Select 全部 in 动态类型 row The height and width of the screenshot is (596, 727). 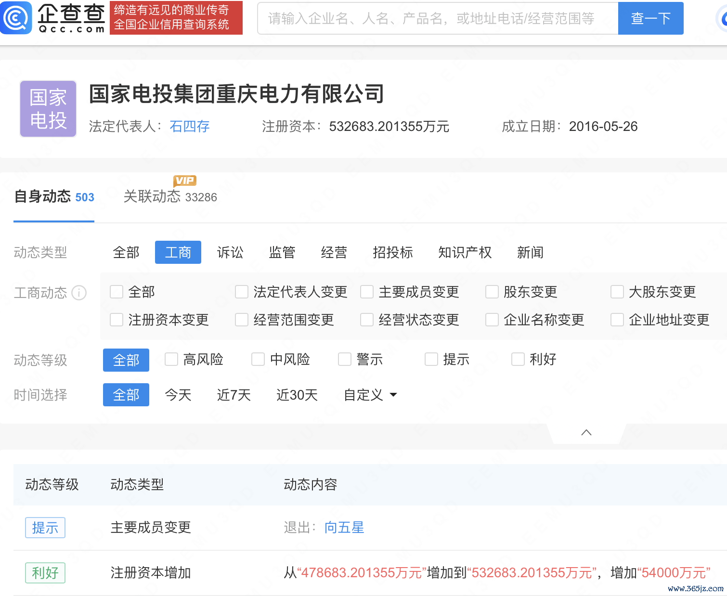[126, 252]
